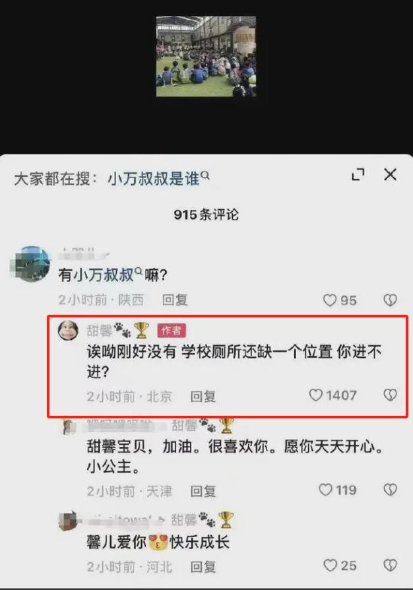The height and width of the screenshot is (590, 413).
Task: Open the author 甜馨 avatar
Action: pos(68,331)
